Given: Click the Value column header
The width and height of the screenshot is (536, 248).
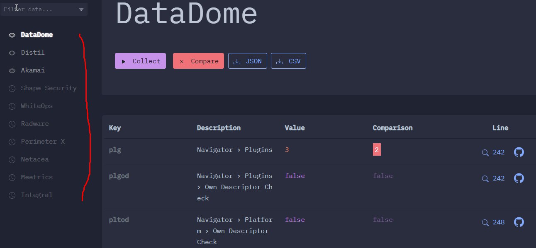Looking at the screenshot, I should point(295,128).
